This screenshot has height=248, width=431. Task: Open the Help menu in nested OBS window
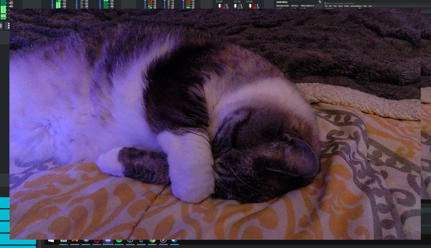point(370,6)
